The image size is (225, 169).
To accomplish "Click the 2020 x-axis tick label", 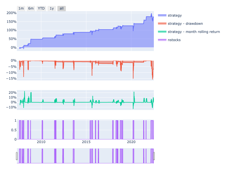I will coord(131,142).
